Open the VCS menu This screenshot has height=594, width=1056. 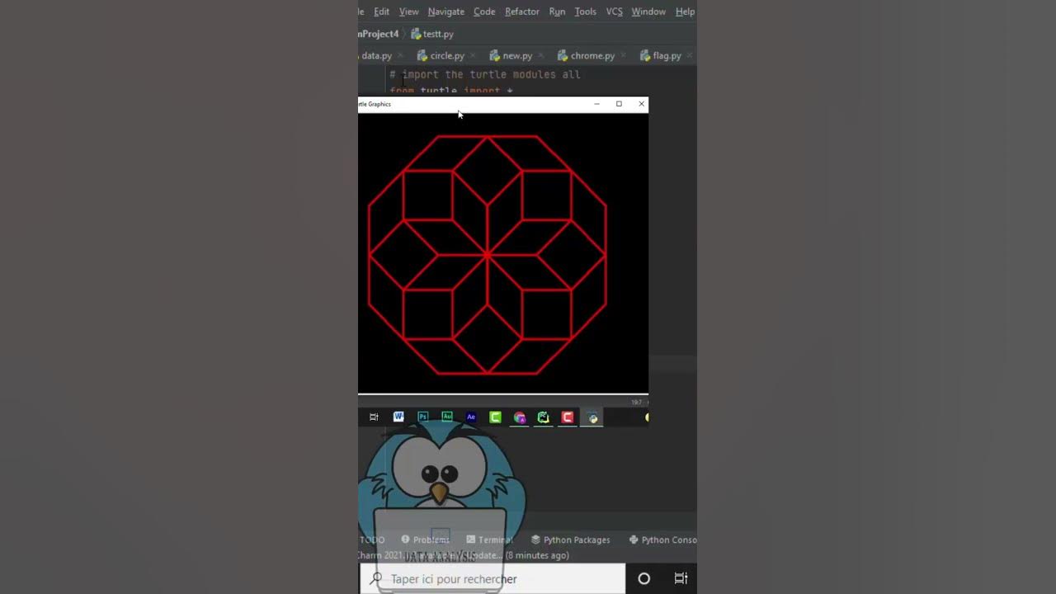click(x=614, y=12)
